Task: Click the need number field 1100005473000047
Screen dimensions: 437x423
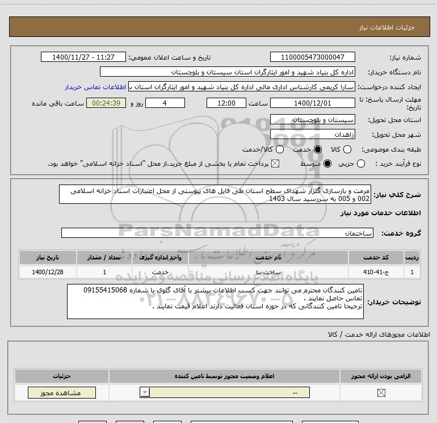Action: pyautogui.click(x=312, y=57)
